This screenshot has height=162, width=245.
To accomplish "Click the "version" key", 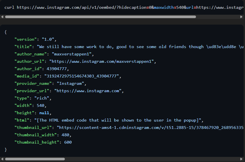I will pos(25,39).
